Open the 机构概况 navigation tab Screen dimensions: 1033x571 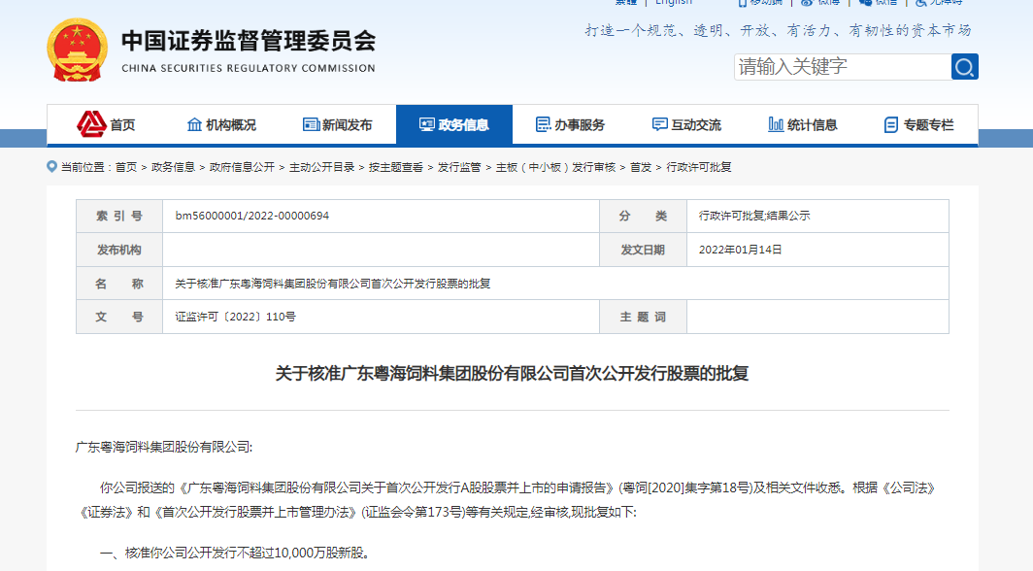tap(221, 124)
